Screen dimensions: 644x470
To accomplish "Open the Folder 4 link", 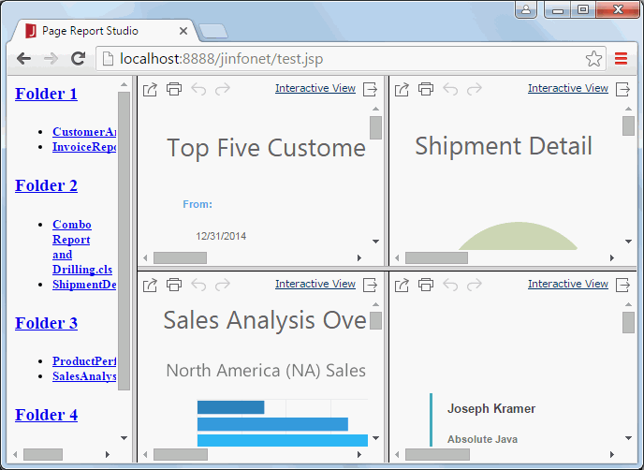I will click(47, 415).
